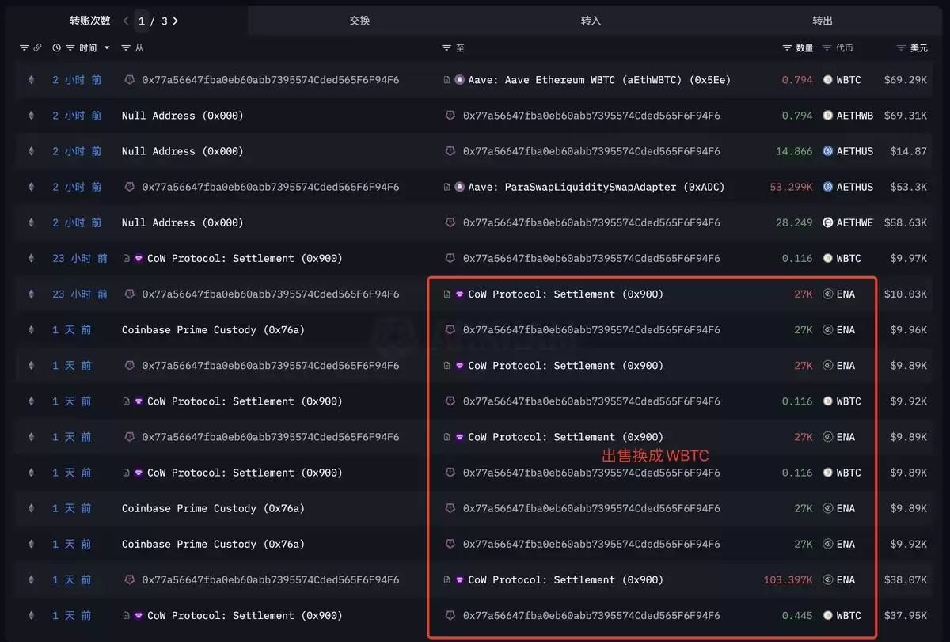The image size is (950, 642).
Task: Click the 14.866 amount value
Action: 794,151
